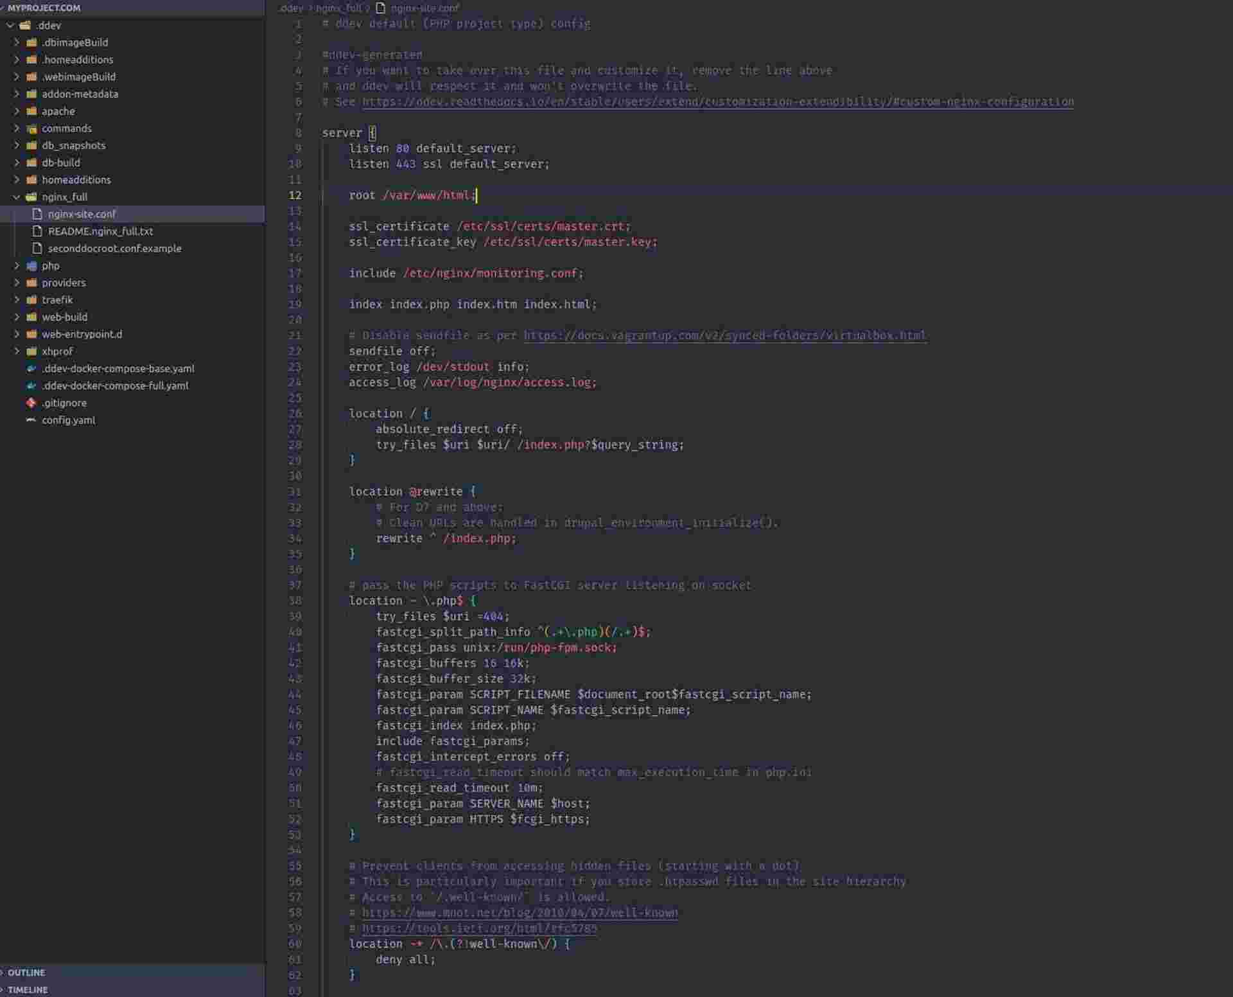Click the open nginx_full folder icon
The width and height of the screenshot is (1233, 997).
pyautogui.click(x=31, y=197)
